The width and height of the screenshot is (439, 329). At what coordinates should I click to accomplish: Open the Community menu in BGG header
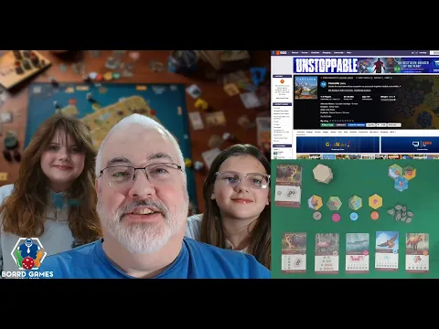click(x=338, y=53)
